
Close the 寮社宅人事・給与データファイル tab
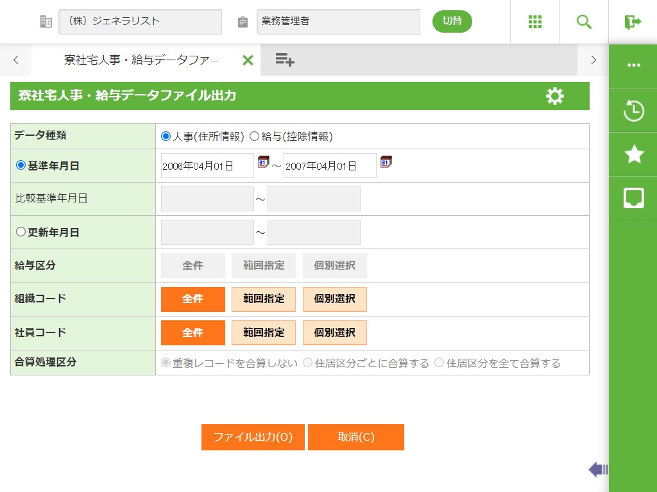click(248, 60)
